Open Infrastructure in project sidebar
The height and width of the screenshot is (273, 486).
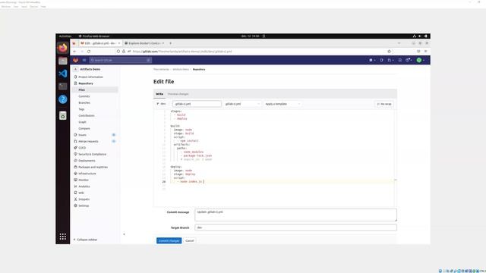coord(85,174)
